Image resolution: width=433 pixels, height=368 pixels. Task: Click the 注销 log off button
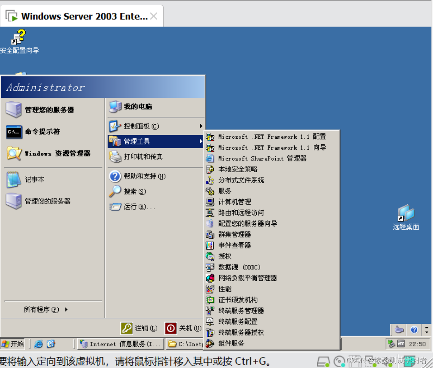139,328
